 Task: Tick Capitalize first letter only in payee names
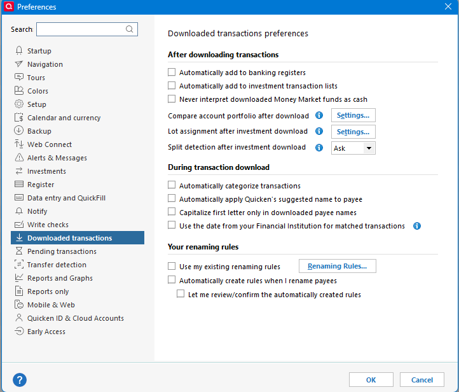pos(172,213)
